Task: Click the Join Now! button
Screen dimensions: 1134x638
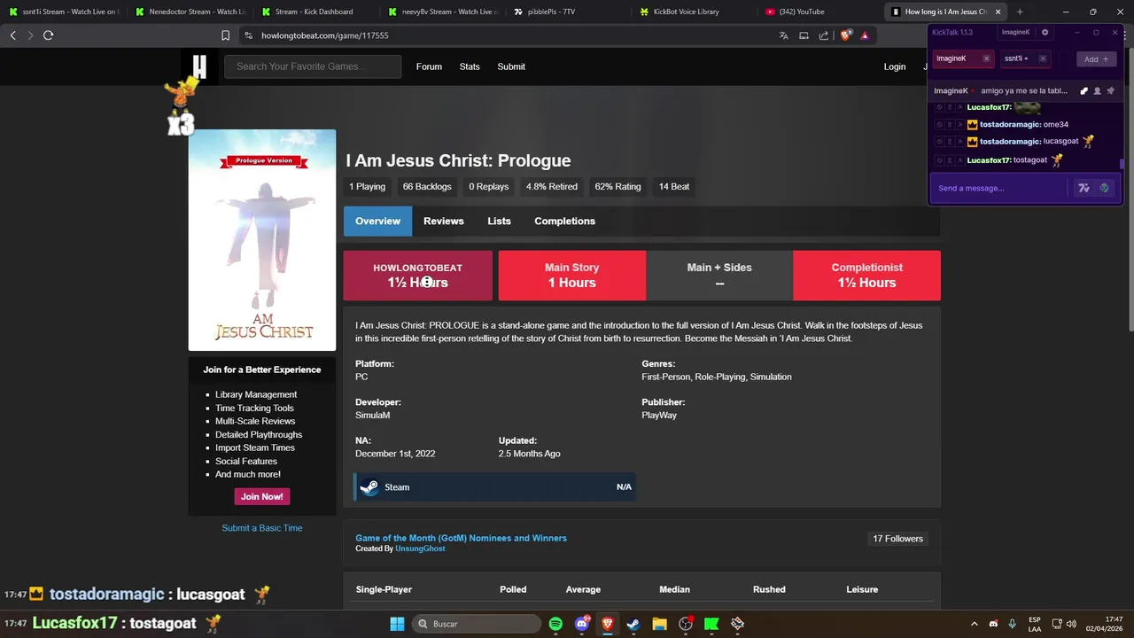Action: (262, 496)
